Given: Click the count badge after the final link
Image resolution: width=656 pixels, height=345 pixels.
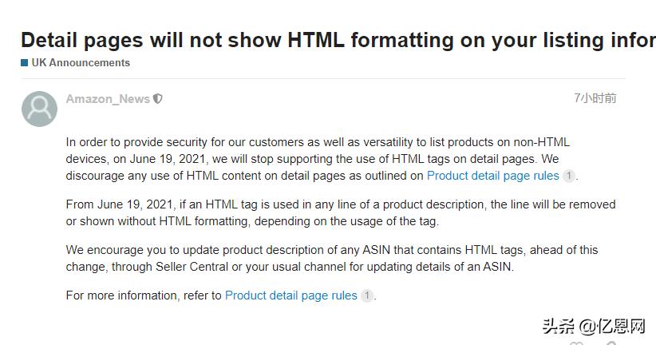Looking at the screenshot, I should [x=366, y=295].
